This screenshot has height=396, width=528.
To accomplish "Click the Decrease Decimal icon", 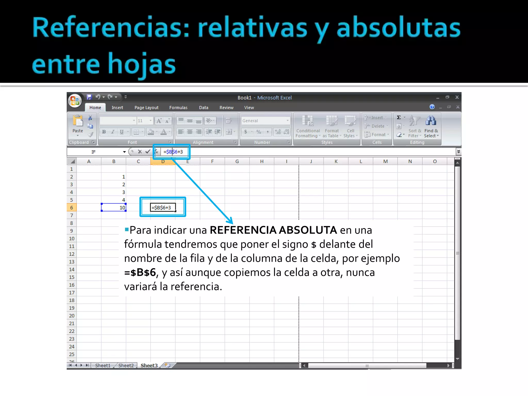I will tap(286, 132).
